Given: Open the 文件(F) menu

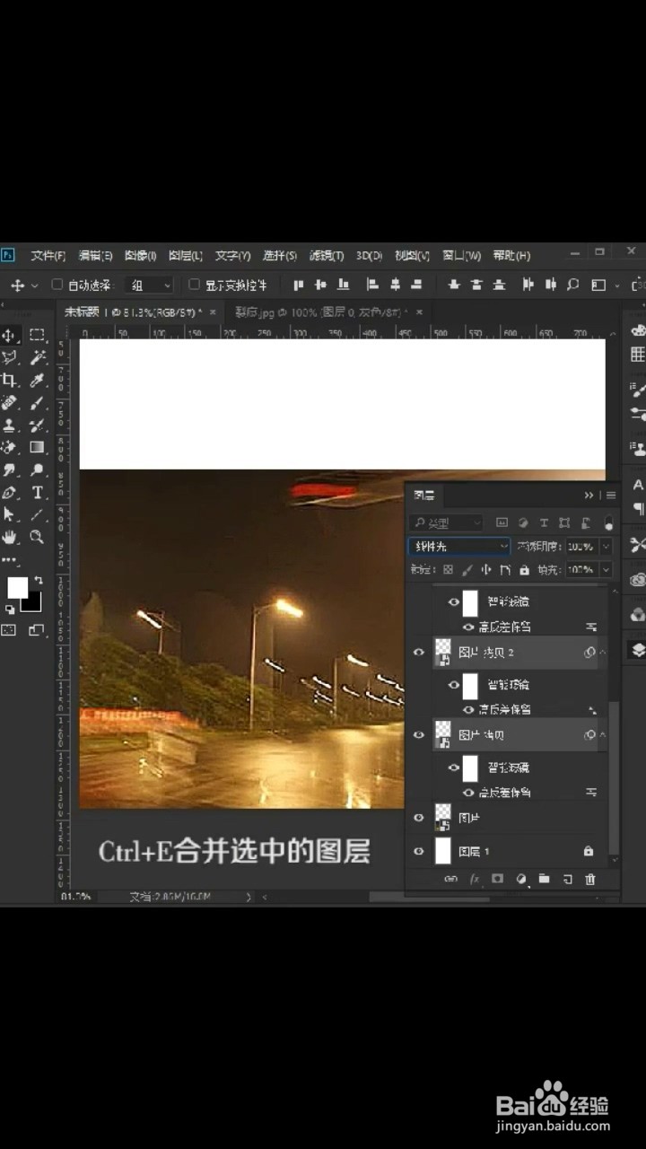Looking at the screenshot, I should (x=48, y=255).
